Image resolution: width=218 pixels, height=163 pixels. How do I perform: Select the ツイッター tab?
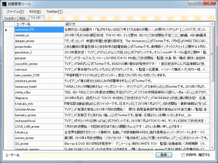(37, 18)
